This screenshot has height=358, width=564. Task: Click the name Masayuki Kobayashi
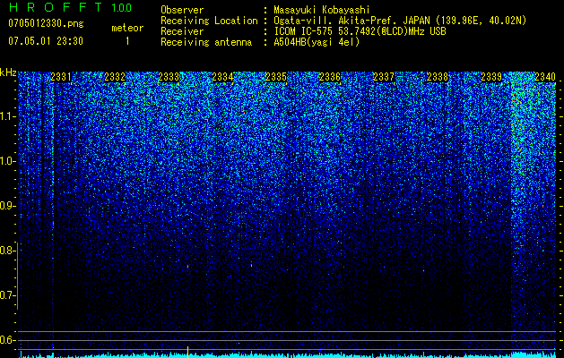coord(322,10)
